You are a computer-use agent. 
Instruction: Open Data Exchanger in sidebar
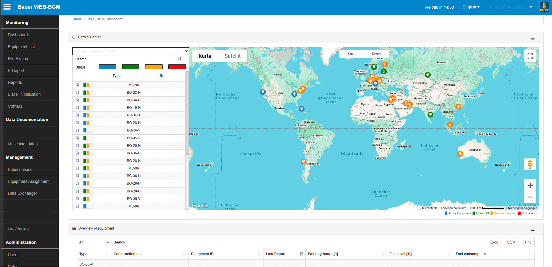tap(22, 193)
